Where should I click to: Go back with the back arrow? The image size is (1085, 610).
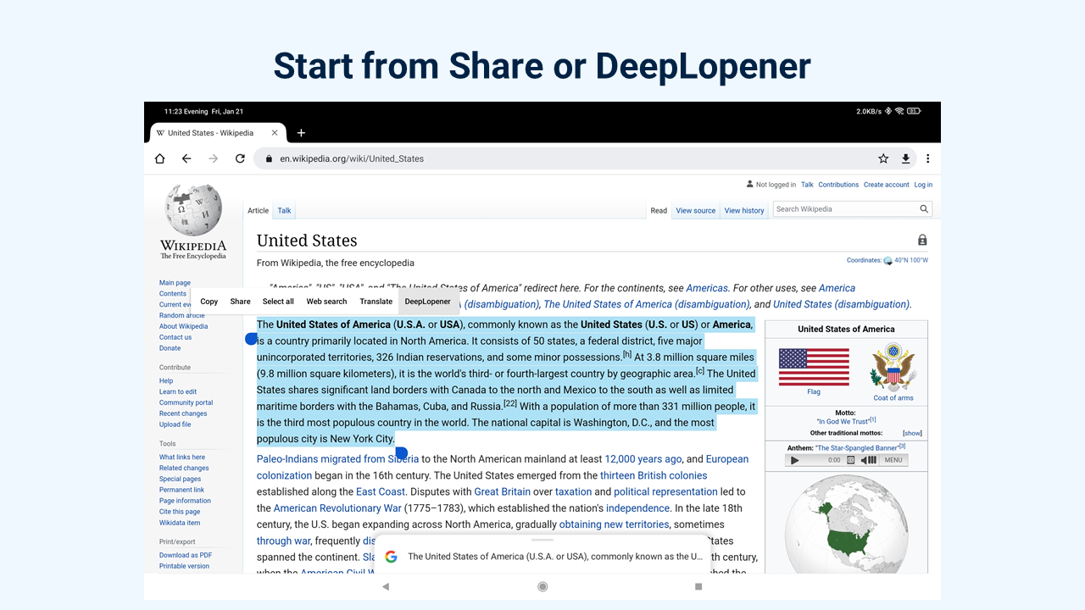(186, 158)
